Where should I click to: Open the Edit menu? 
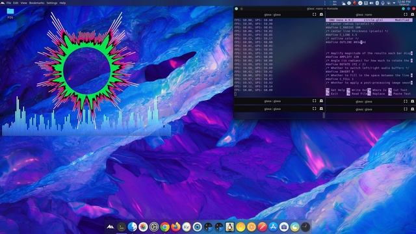(16, 3)
